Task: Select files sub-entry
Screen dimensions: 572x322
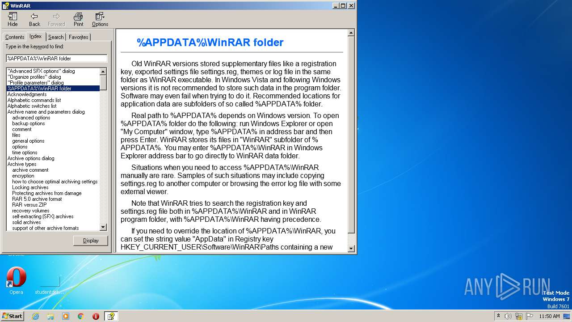Action: click(16, 135)
